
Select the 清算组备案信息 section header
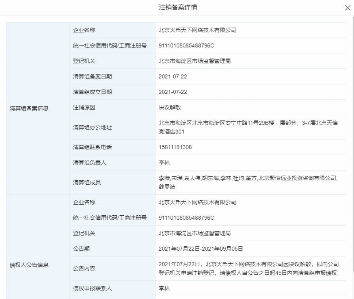(29, 108)
